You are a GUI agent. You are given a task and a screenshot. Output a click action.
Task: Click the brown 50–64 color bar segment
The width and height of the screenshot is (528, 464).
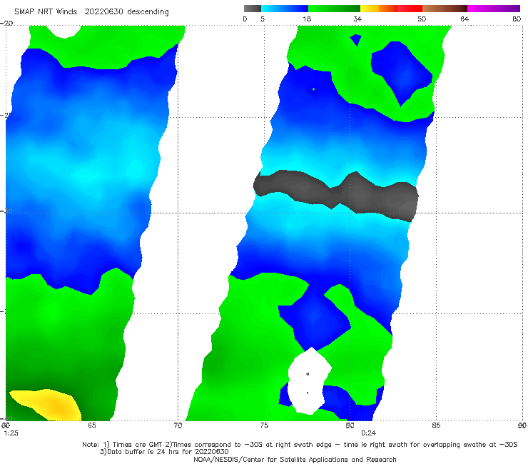(445, 9)
